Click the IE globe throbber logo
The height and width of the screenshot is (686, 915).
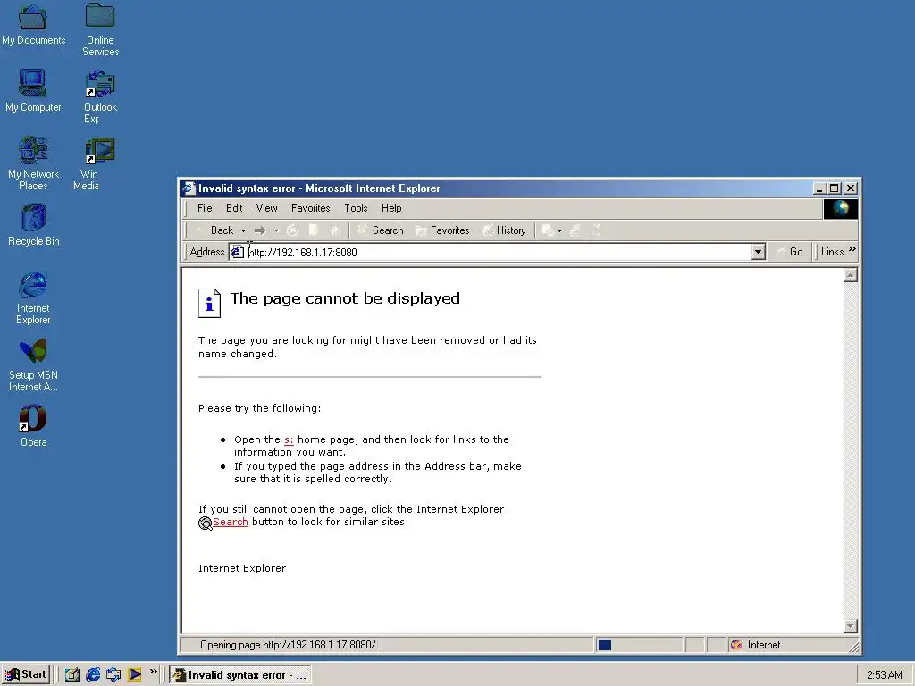(x=840, y=209)
